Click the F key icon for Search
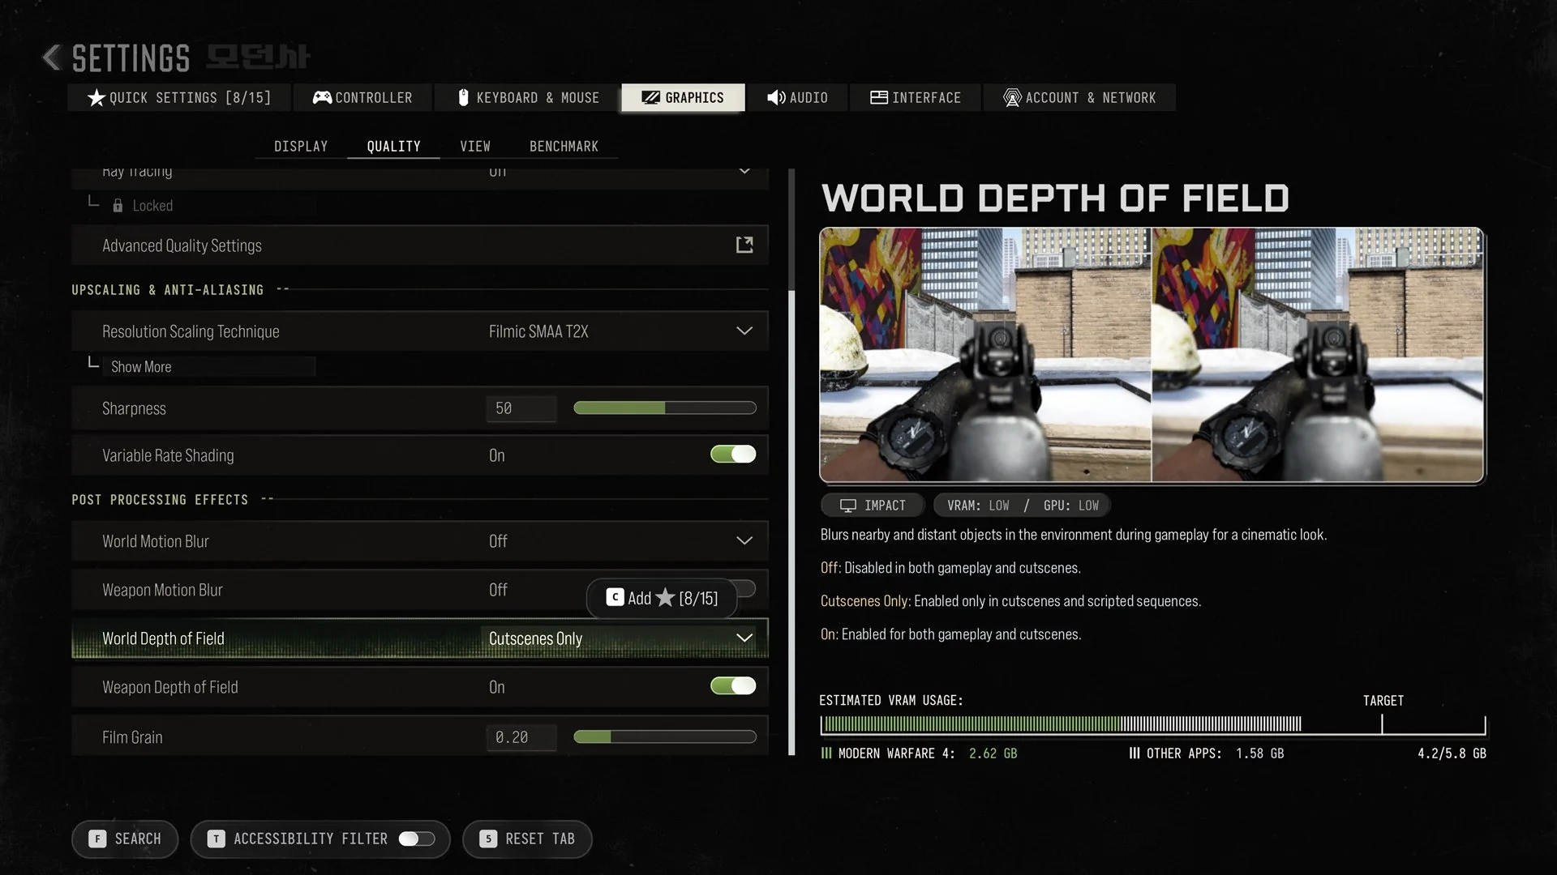 coord(97,839)
